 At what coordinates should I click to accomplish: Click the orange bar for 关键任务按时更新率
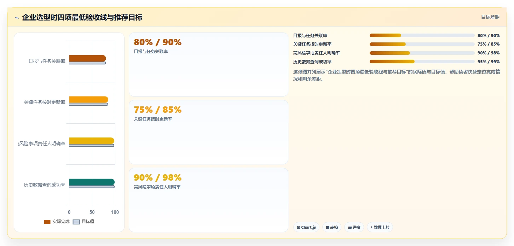(88, 100)
